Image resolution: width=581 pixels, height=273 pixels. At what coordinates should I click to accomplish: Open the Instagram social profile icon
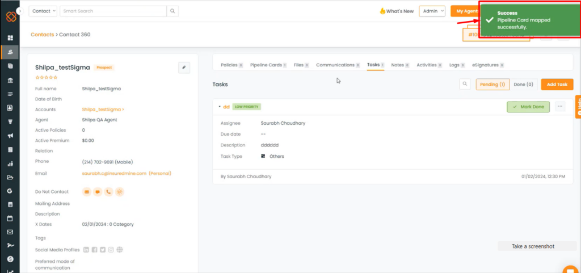111,250
